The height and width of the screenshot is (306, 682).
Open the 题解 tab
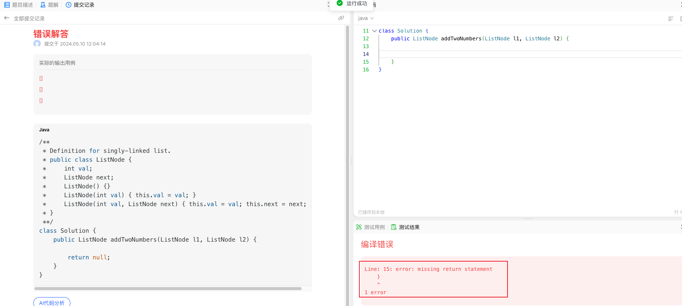[49, 5]
